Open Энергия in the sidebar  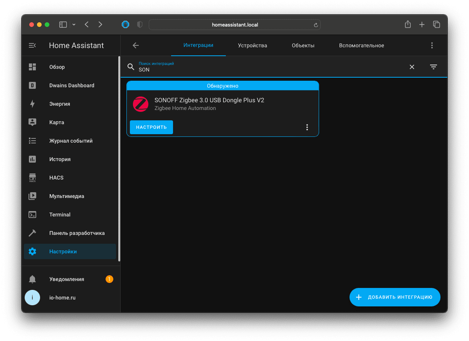(70, 104)
